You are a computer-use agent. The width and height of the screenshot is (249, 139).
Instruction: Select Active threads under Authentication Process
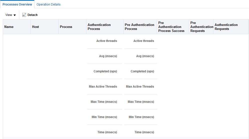[x=106, y=41]
